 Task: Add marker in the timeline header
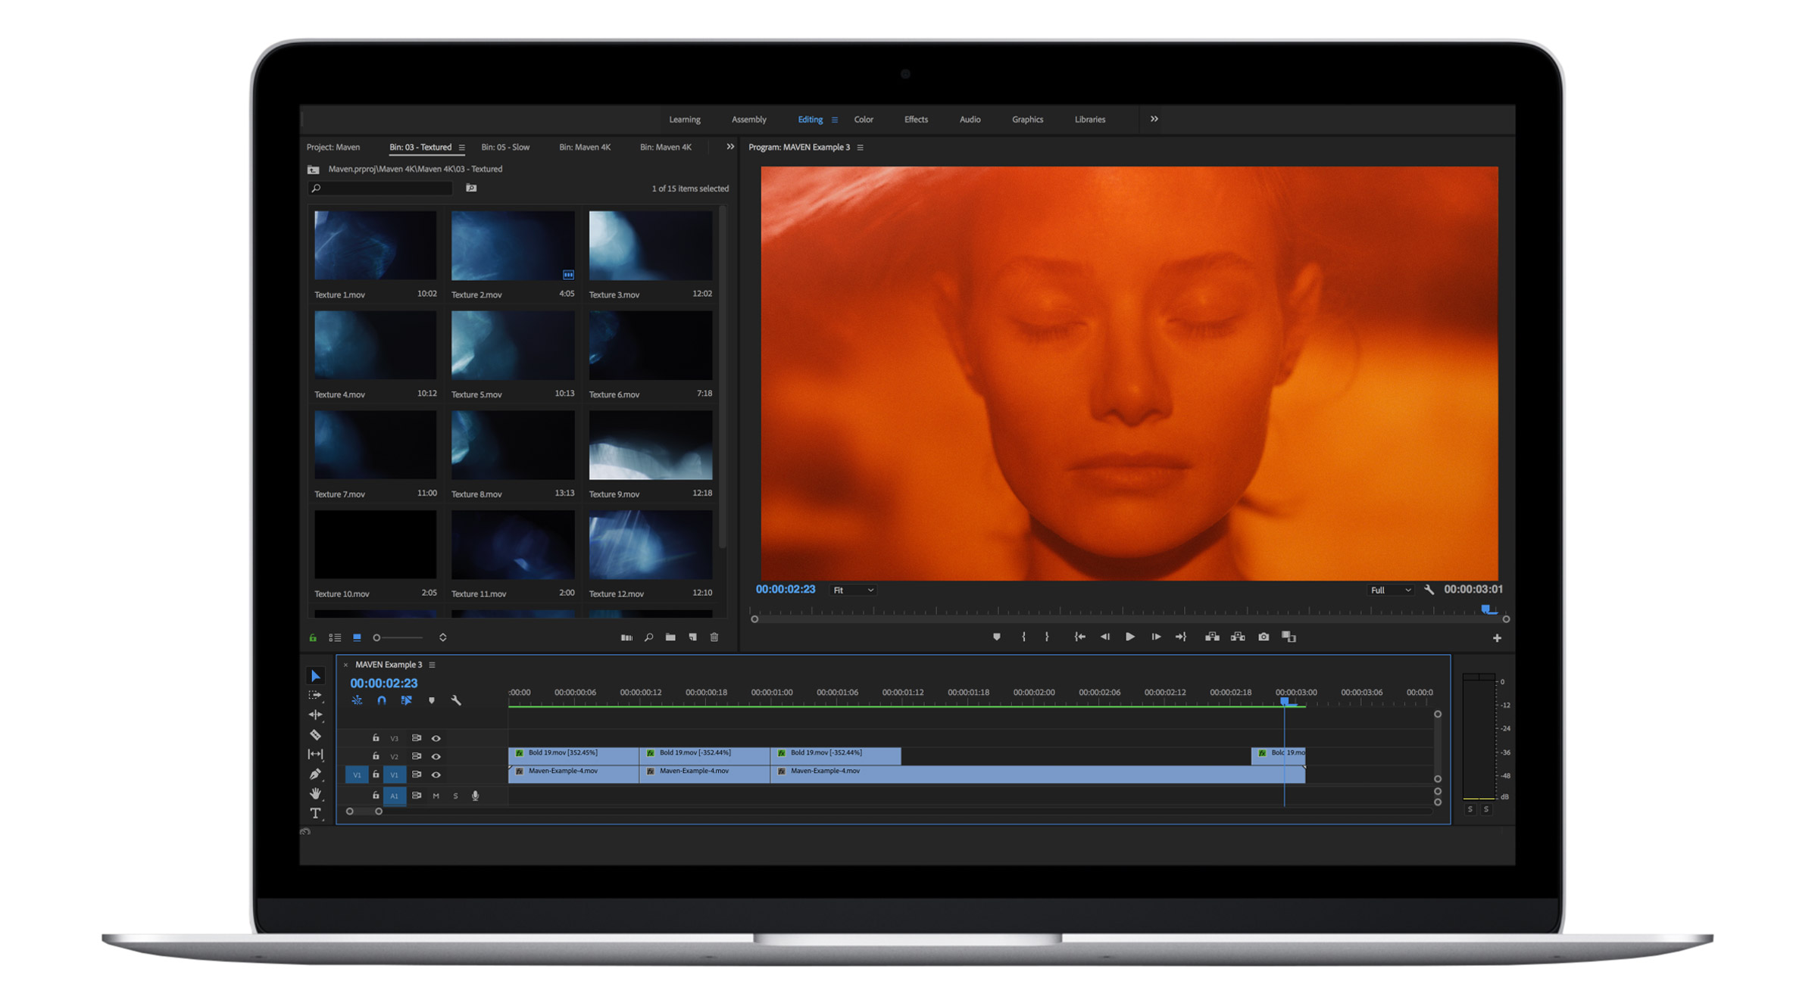[x=432, y=701]
